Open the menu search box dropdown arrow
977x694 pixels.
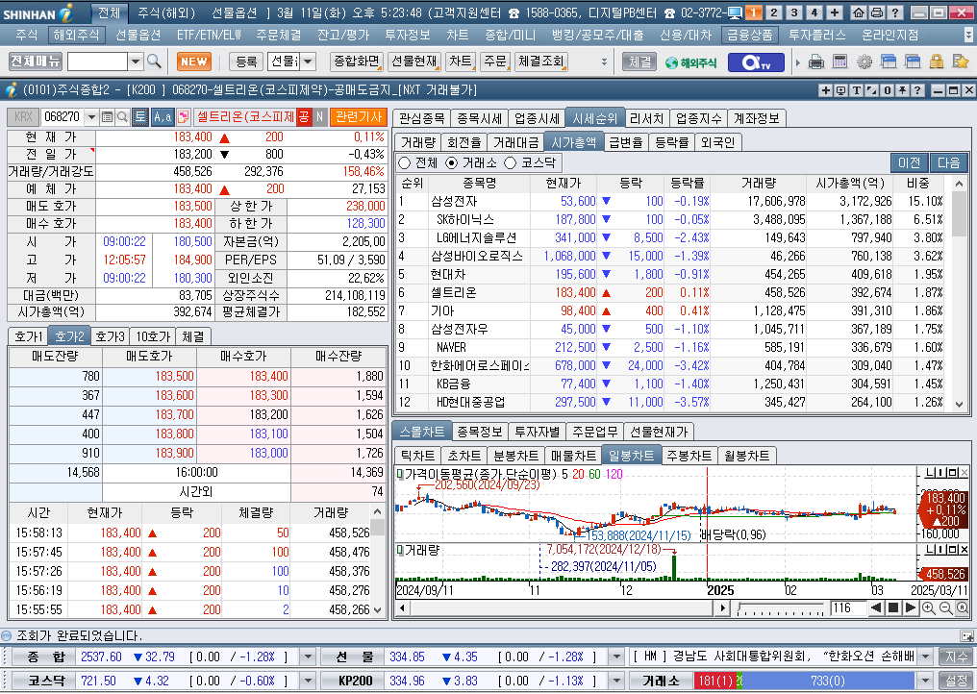tap(136, 62)
